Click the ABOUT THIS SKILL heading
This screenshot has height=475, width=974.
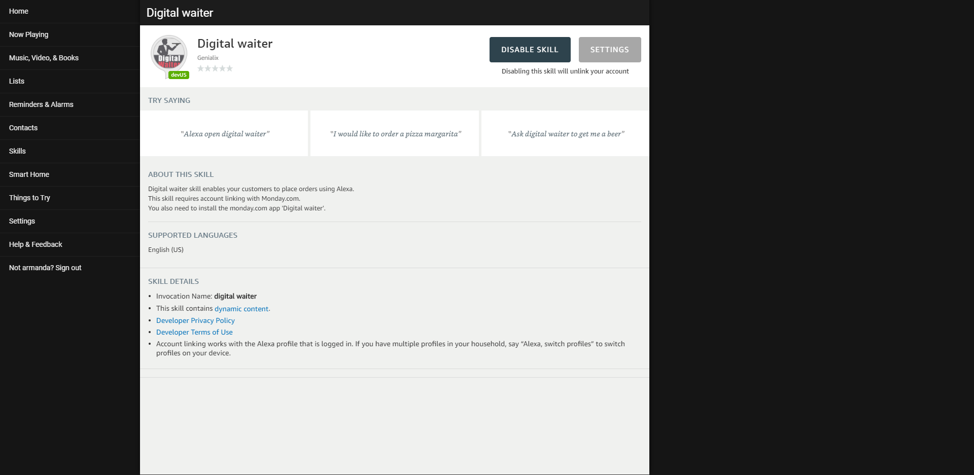pyautogui.click(x=181, y=174)
